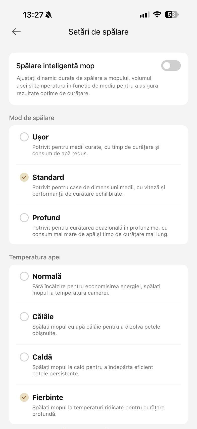Tap the Fierbinte option label
Image resolution: width=197 pixels, height=429 pixels.
pos(48,397)
